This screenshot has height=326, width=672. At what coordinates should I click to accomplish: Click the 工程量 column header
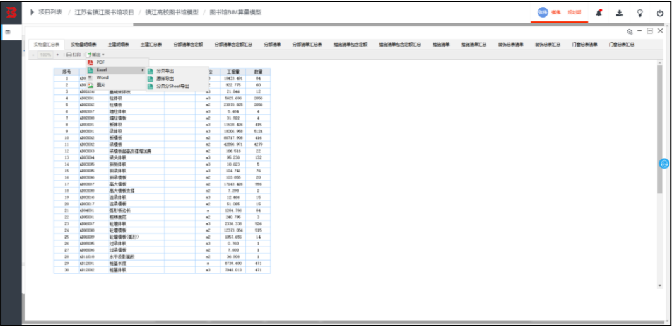233,72
